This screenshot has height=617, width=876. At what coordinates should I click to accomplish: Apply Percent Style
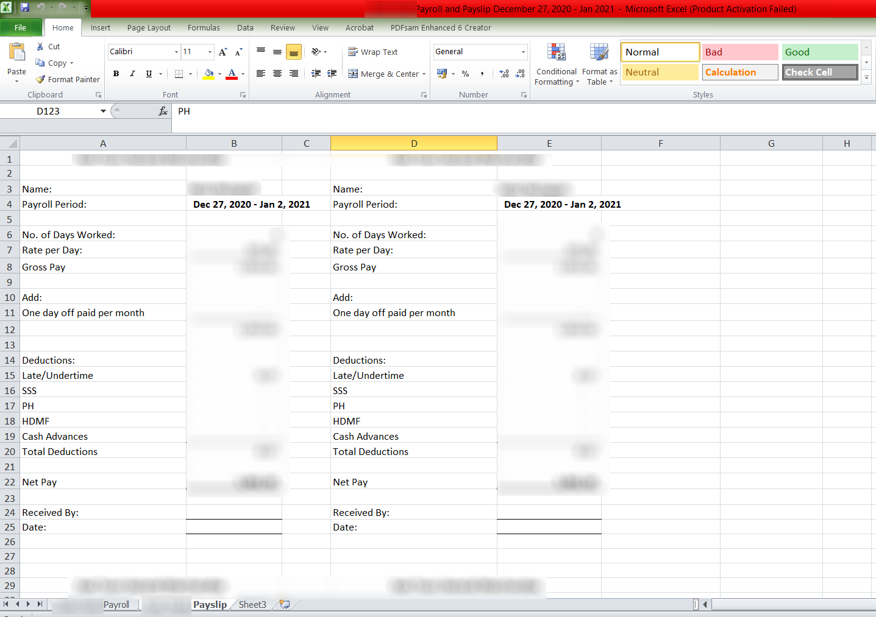point(466,74)
